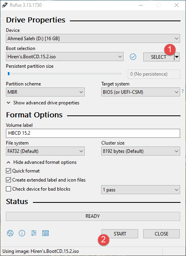Click the persistent partition size slider
The height and width of the screenshot is (256, 186).
click(65, 74)
